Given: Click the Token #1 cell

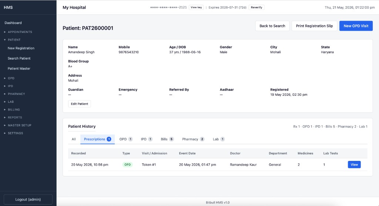Looking at the screenshot, I should pos(149,165).
